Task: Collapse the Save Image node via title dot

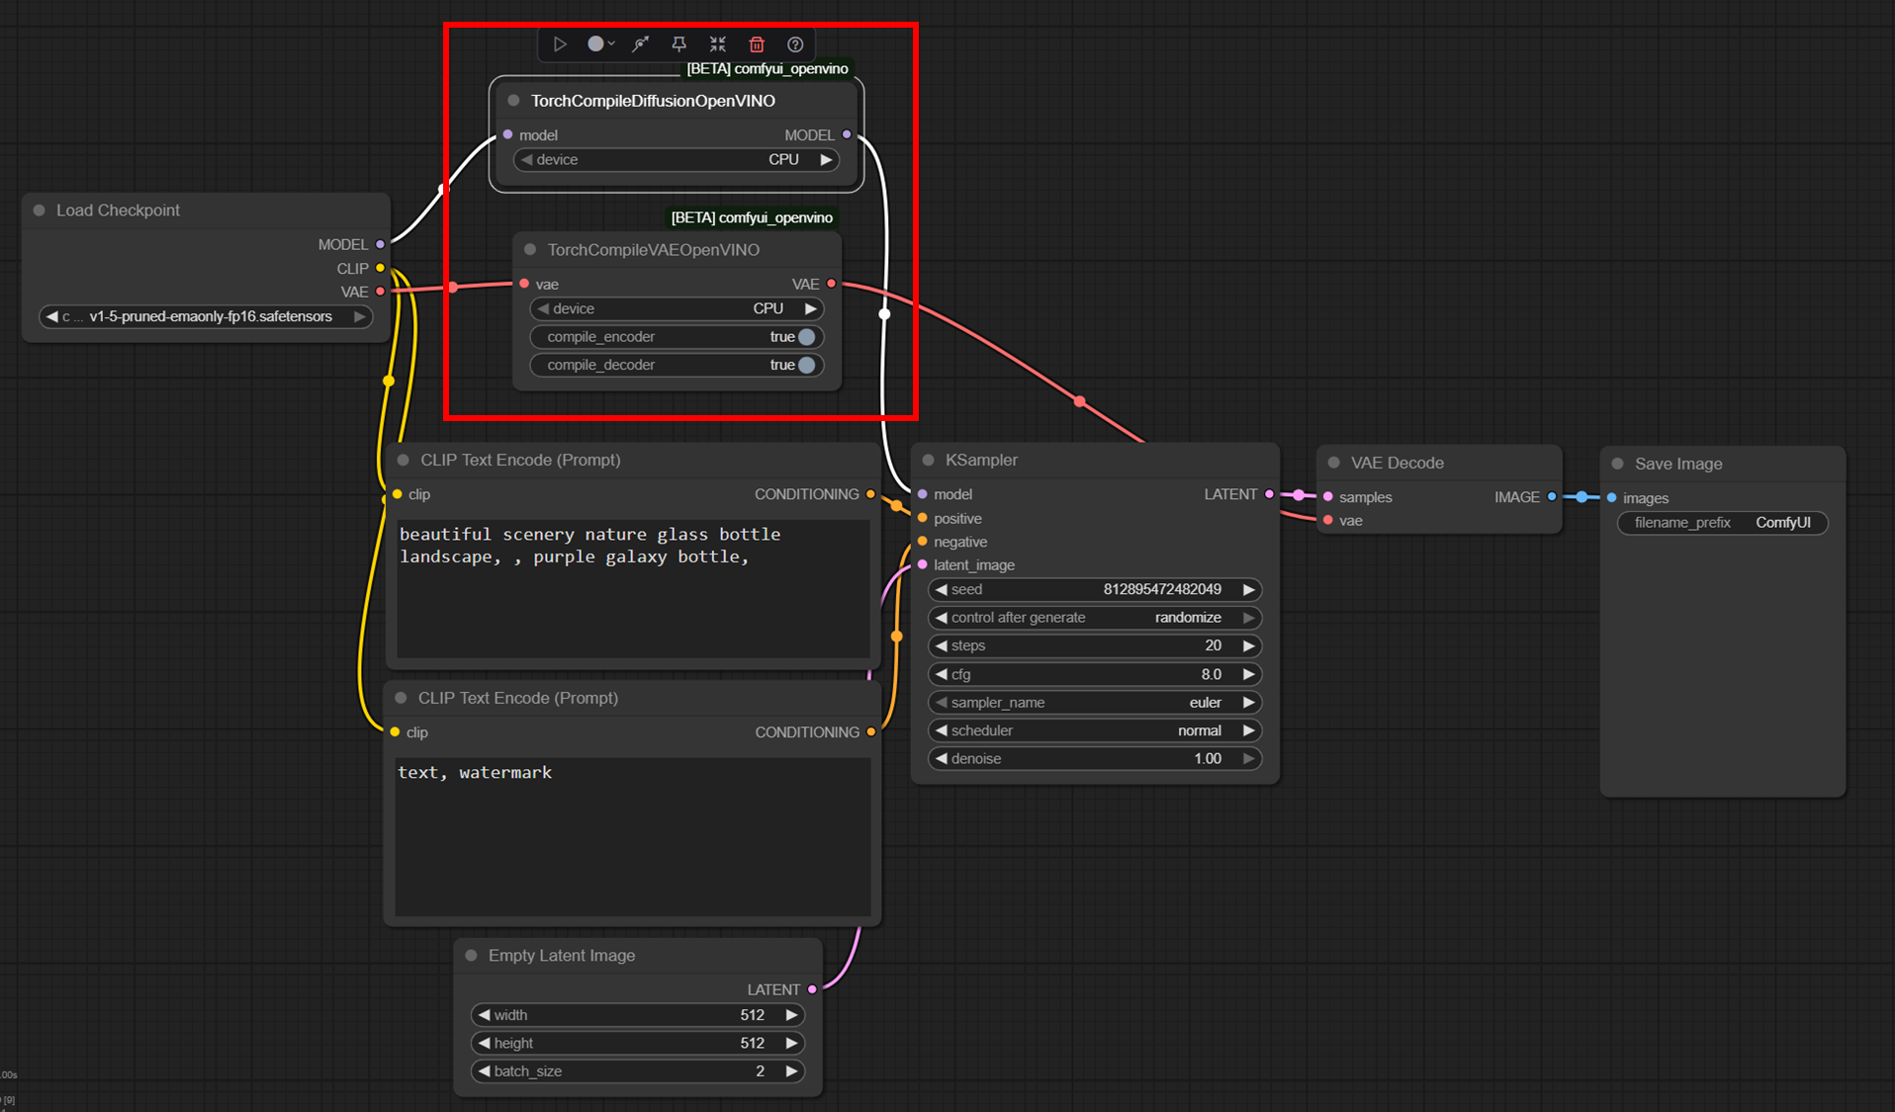Action: pyautogui.click(x=1618, y=465)
